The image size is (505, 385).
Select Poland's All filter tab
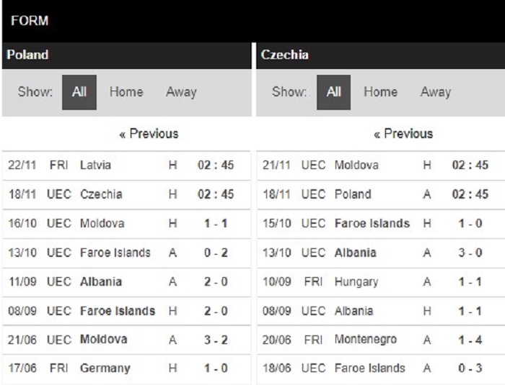pos(79,92)
